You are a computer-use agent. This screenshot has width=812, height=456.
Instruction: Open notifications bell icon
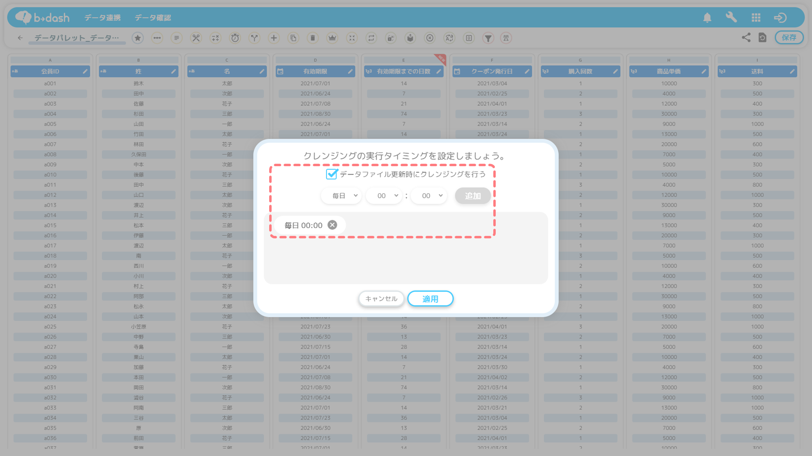[707, 17]
